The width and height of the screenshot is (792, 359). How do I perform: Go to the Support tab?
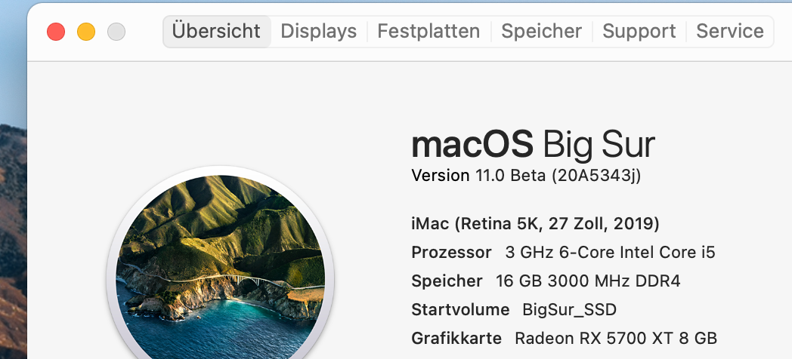tap(639, 32)
